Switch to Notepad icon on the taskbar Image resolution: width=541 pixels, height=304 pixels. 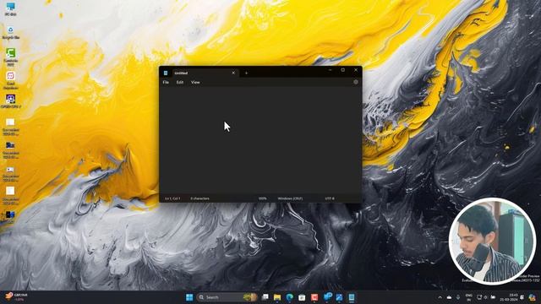pyautogui.click(x=352, y=297)
